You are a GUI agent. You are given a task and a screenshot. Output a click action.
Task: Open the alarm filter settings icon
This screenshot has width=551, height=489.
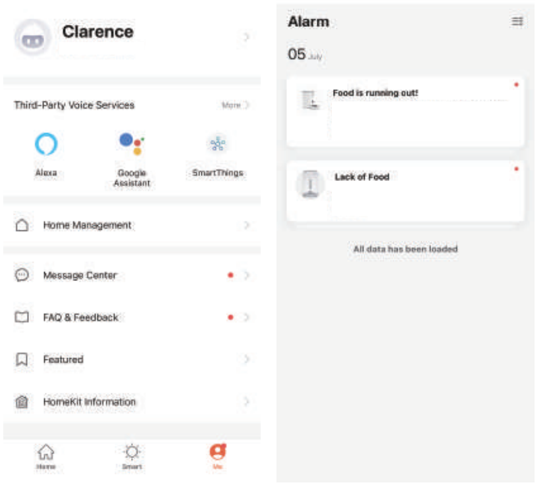tap(517, 22)
